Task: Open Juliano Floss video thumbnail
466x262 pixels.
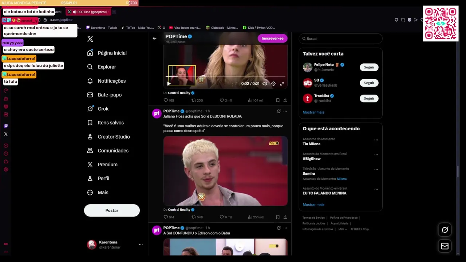Action: [x=225, y=171]
